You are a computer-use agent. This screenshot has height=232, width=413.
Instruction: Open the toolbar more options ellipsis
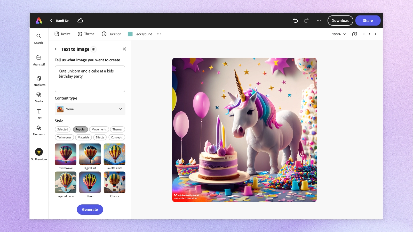(x=159, y=34)
